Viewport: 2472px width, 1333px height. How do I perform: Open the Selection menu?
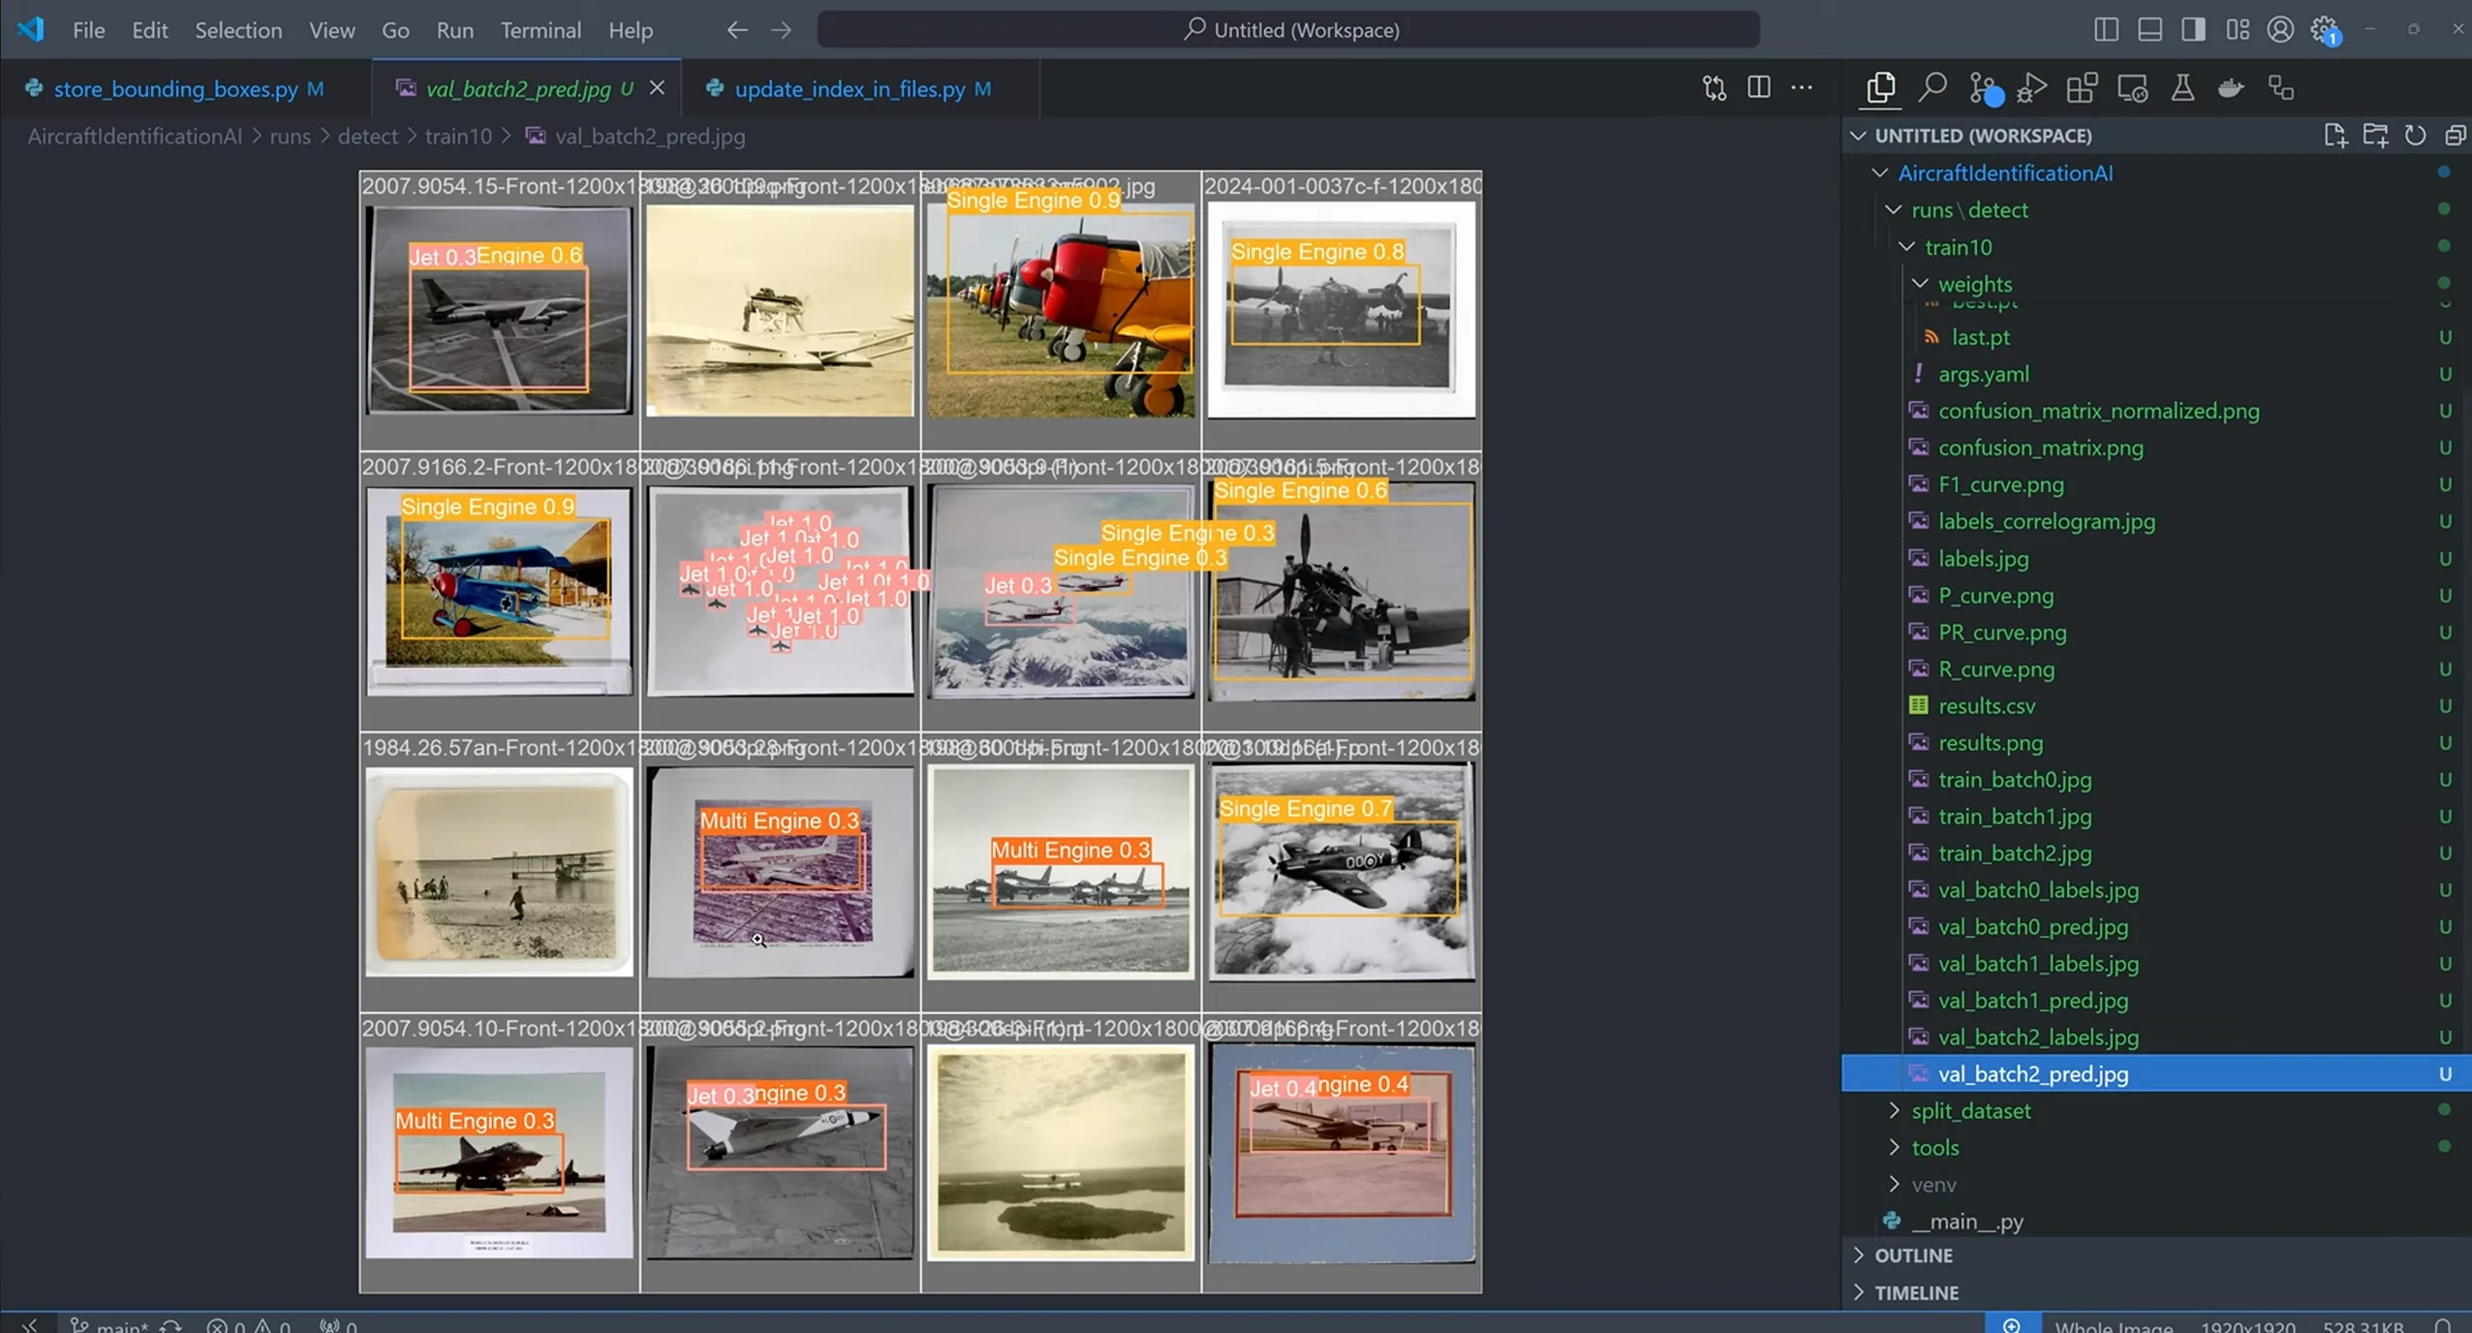(x=238, y=30)
